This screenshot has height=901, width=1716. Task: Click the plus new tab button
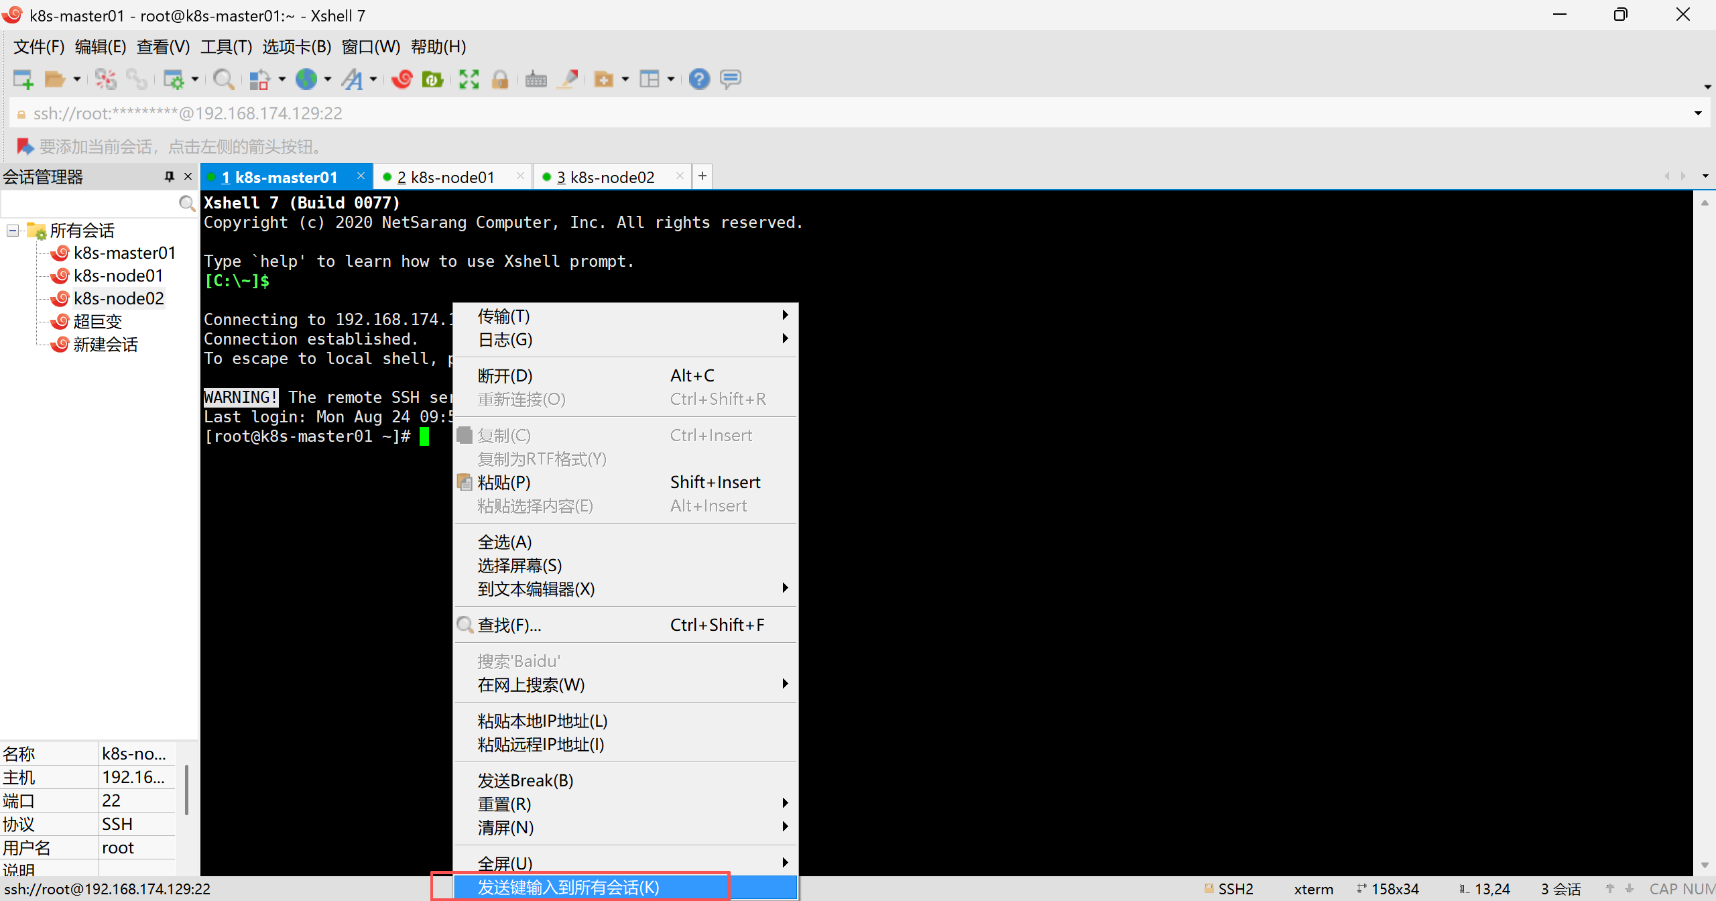coord(702,176)
